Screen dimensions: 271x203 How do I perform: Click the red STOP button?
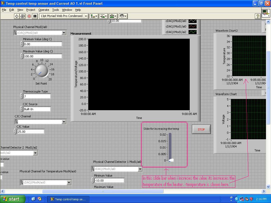tap(201, 130)
